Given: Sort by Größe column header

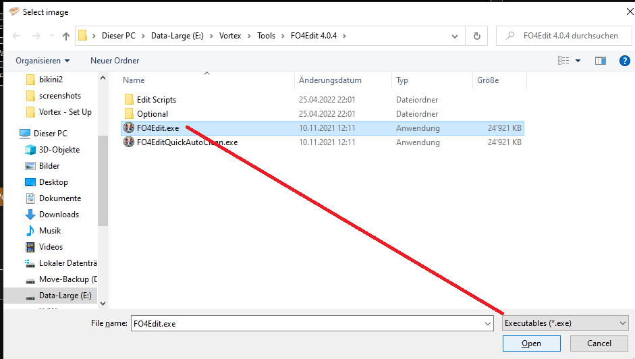Looking at the screenshot, I should [488, 80].
